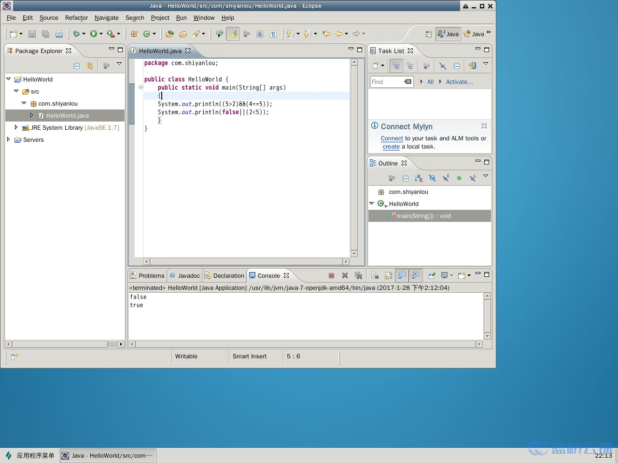This screenshot has width=618, height=463.
Task: Click the Connect link in Mylyn panel
Action: (x=392, y=138)
